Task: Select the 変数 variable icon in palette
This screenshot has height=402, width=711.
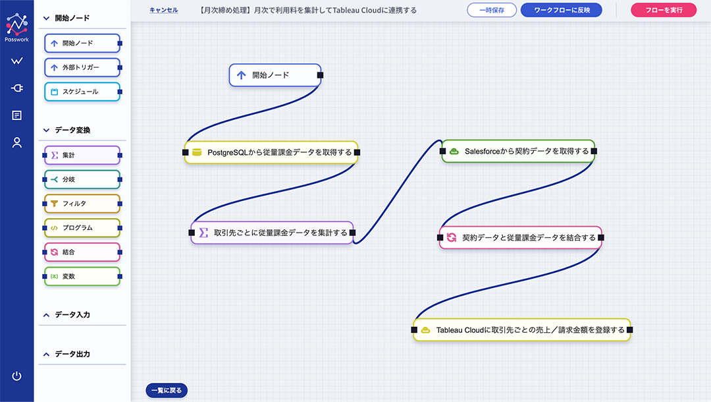Action: tap(55, 276)
